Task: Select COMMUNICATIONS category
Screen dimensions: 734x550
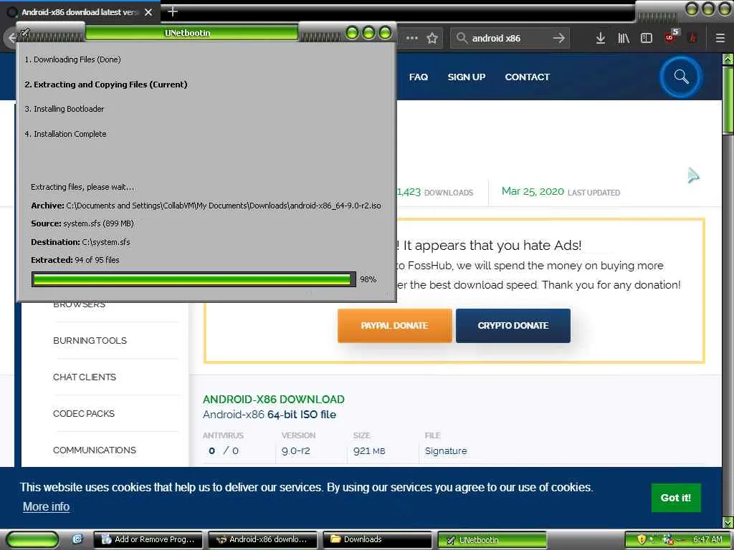Action: click(x=95, y=450)
